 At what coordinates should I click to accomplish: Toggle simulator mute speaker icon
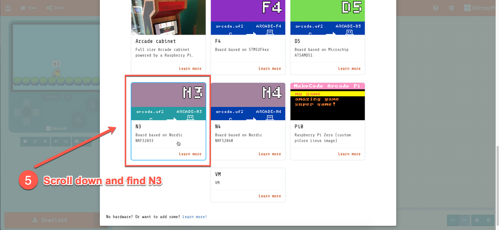click(x=56, y=142)
